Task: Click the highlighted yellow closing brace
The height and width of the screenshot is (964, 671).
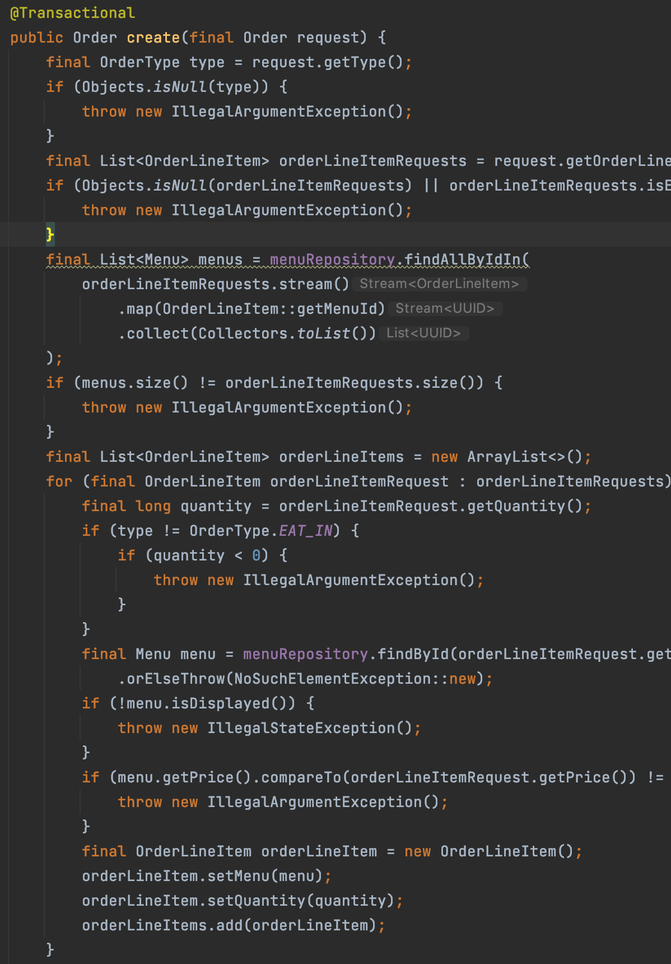Action: 50,234
